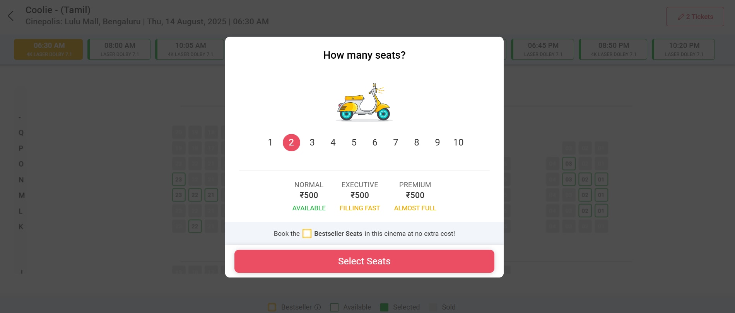Screen dimensions: 735x313
Task: Pick seat 23 in row M
Action: coord(179,195)
